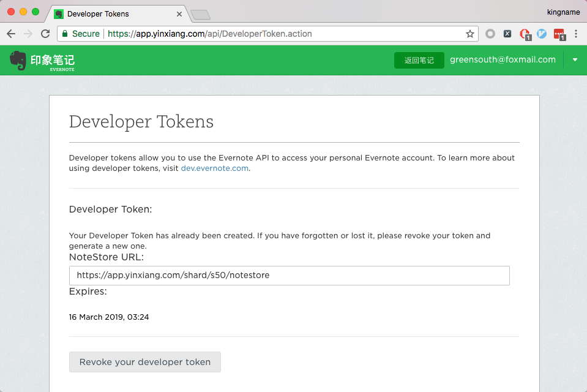Click the Evernote elephant logo
This screenshot has height=392, width=587.
click(x=18, y=61)
